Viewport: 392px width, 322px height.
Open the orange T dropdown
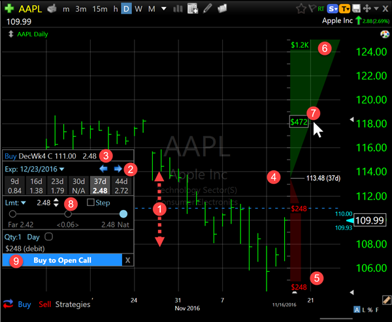(345, 9)
